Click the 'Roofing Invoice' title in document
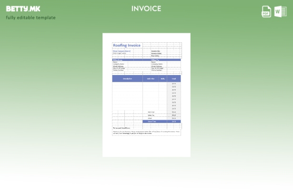This screenshot has width=293, height=190. pos(127,46)
